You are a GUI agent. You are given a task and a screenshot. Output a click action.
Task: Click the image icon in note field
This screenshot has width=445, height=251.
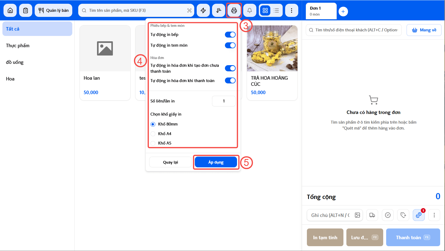357,215
